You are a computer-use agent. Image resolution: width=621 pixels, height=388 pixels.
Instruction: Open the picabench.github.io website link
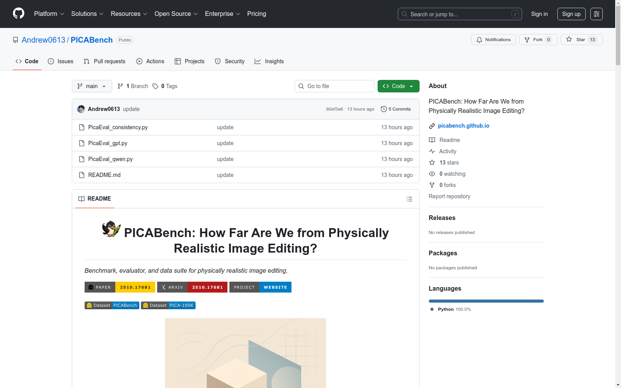pos(463,126)
